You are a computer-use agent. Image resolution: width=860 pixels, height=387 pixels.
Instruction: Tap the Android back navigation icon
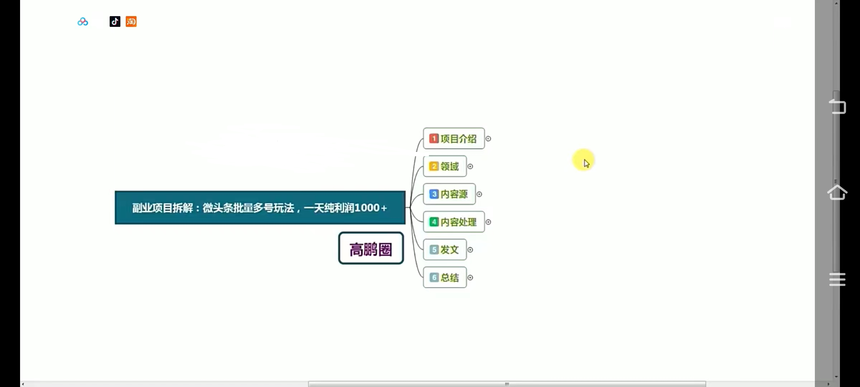(x=837, y=106)
